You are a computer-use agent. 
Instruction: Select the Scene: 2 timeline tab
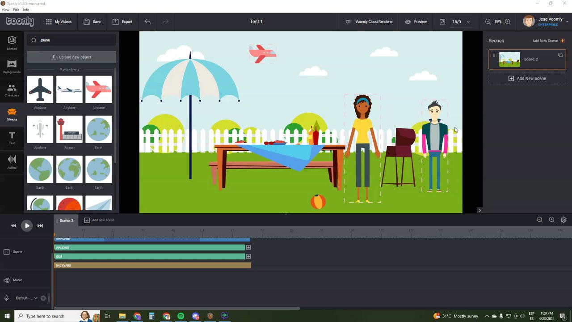pyautogui.click(x=66, y=220)
